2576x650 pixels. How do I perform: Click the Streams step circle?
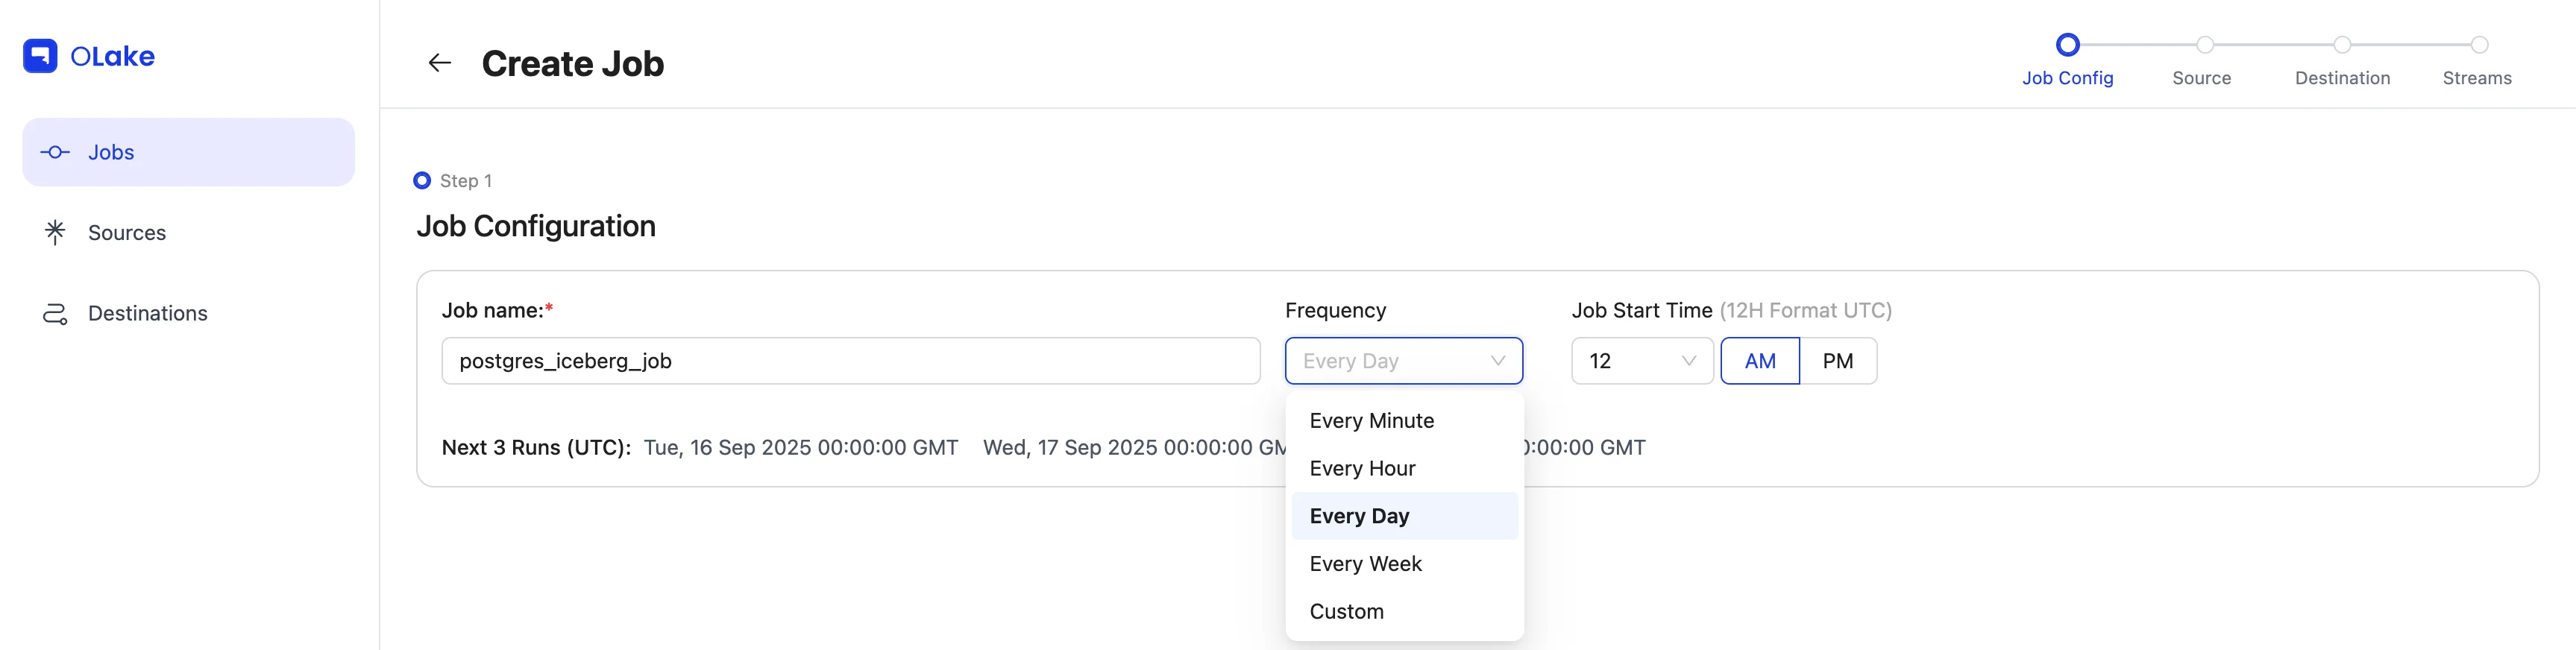click(x=2479, y=45)
